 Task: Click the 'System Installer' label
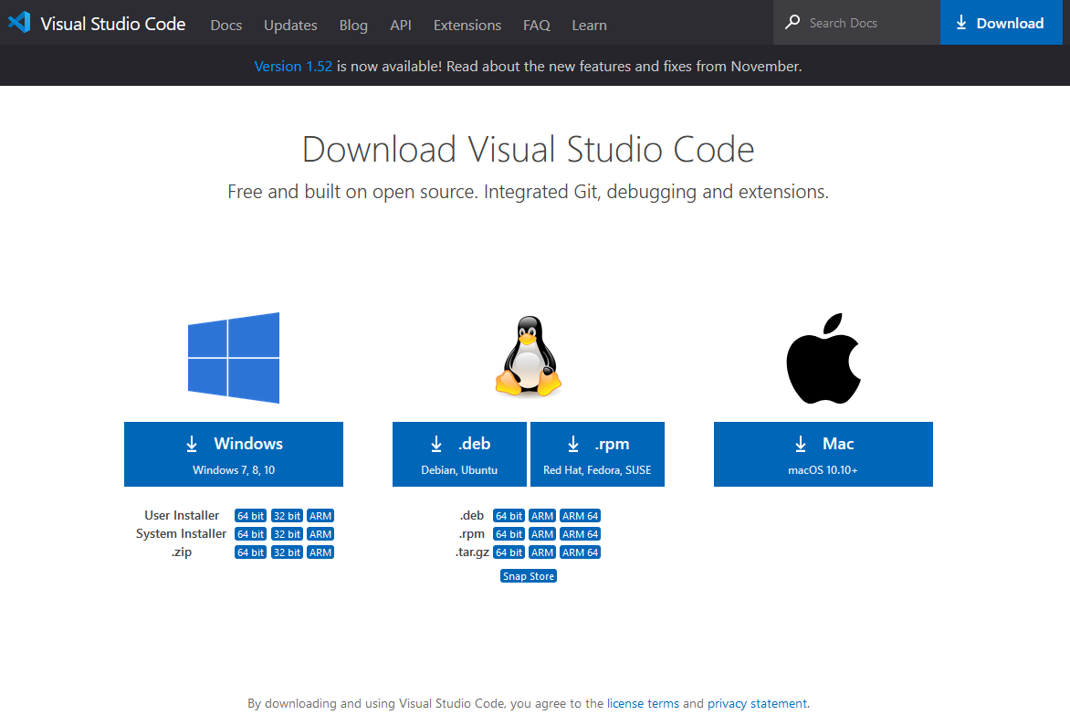[181, 534]
